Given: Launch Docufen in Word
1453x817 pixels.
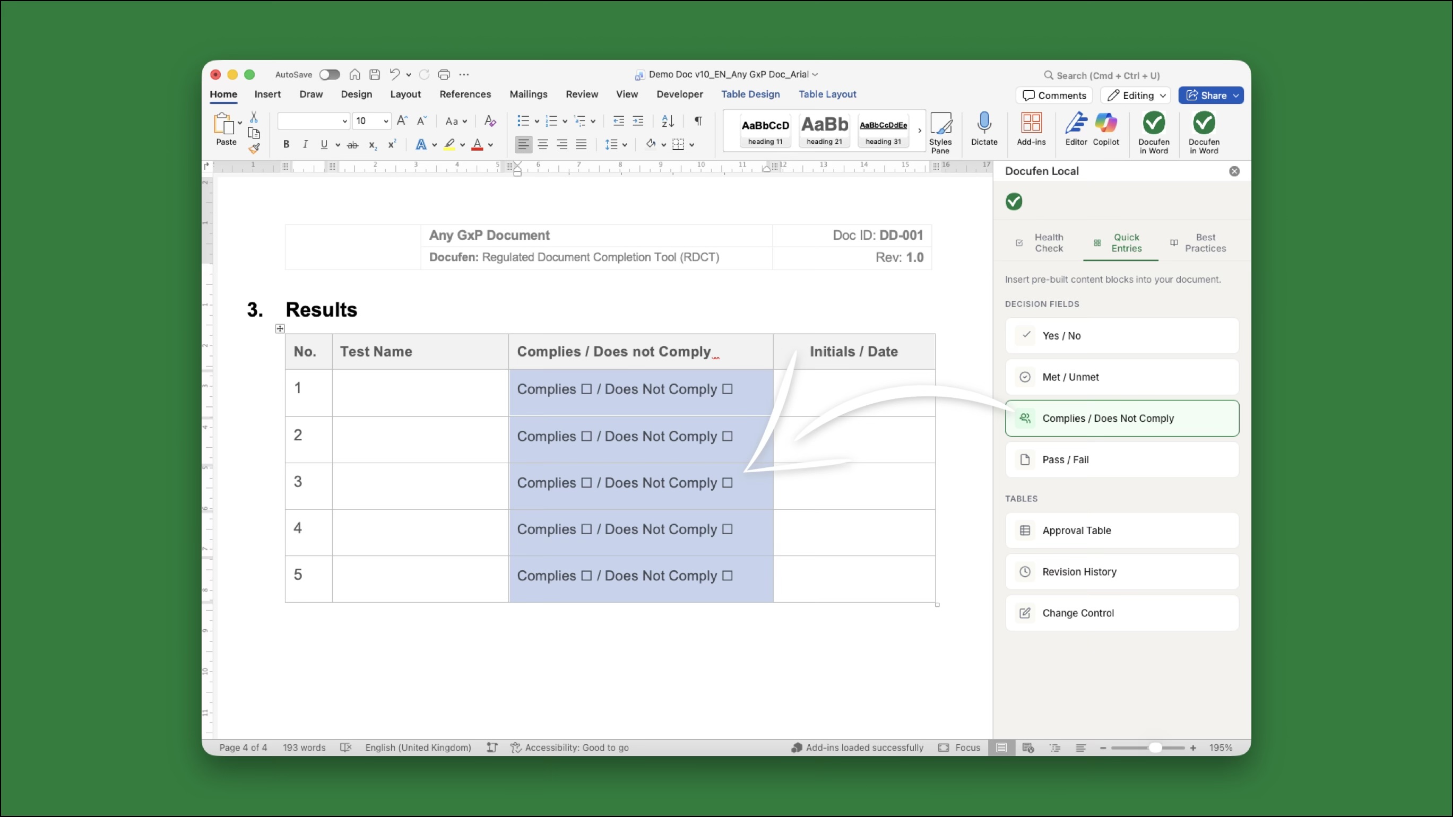Looking at the screenshot, I should coord(1154,133).
